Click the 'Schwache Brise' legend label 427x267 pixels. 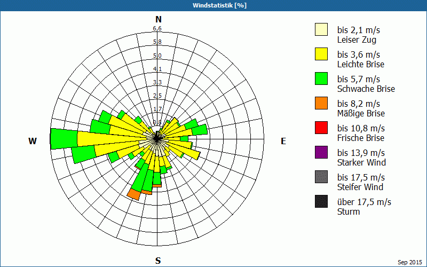(x=366, y=89)
